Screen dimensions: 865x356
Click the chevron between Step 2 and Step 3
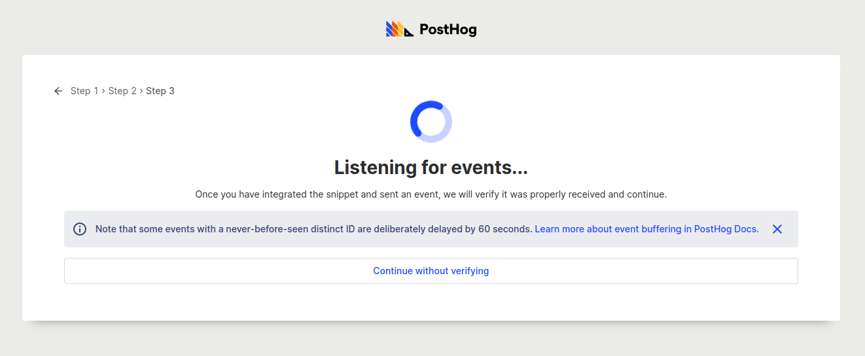[x=141, y=91]
